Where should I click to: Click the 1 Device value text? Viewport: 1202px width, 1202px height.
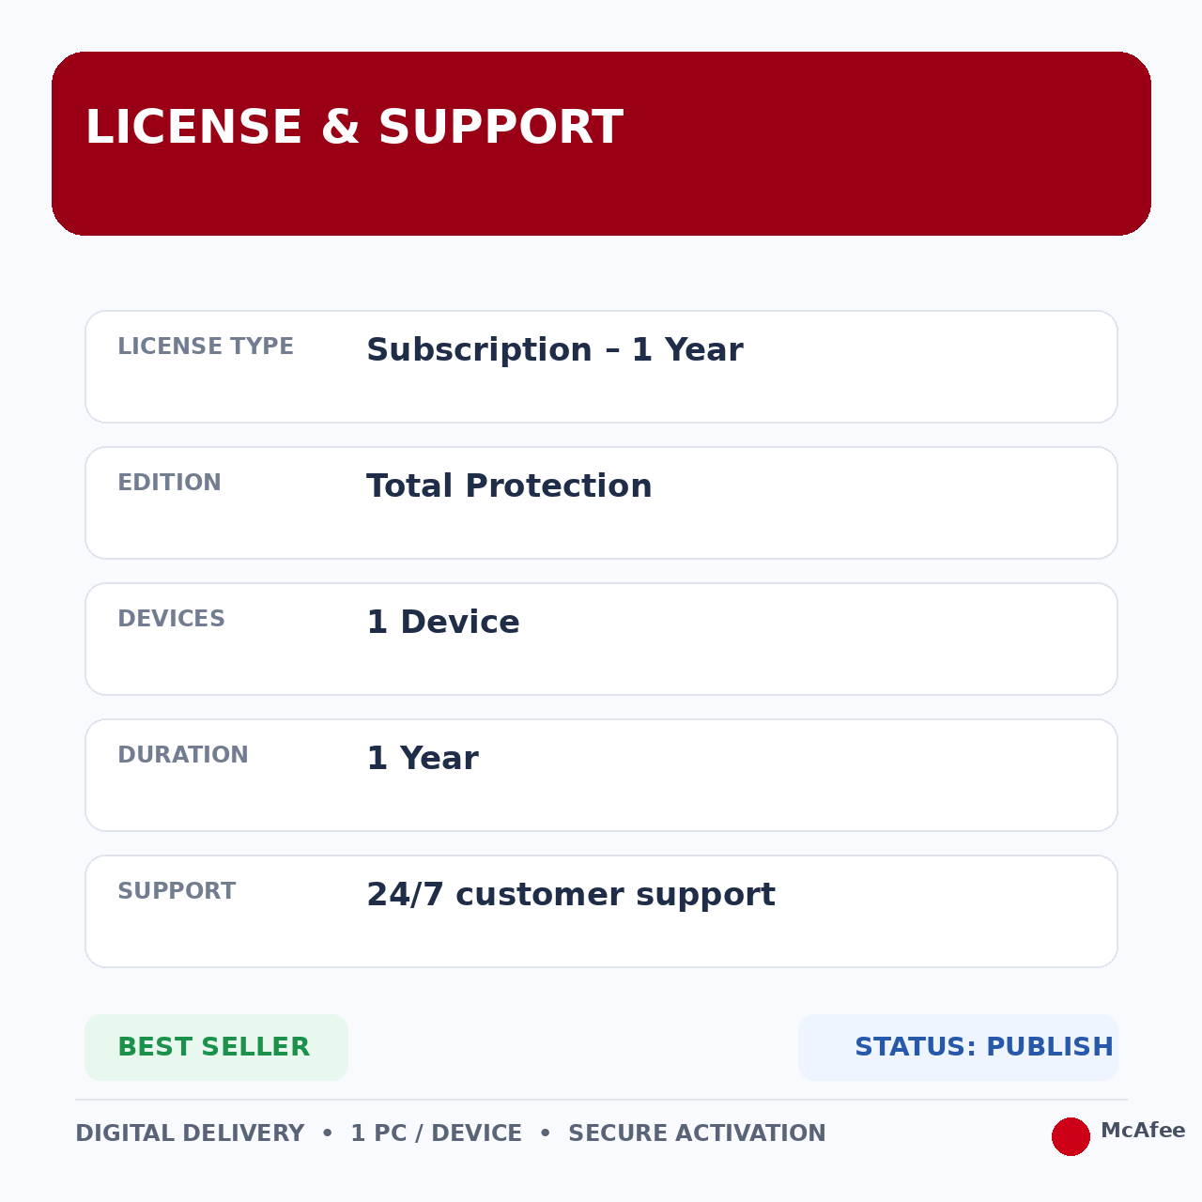click(x=442, y=623)
